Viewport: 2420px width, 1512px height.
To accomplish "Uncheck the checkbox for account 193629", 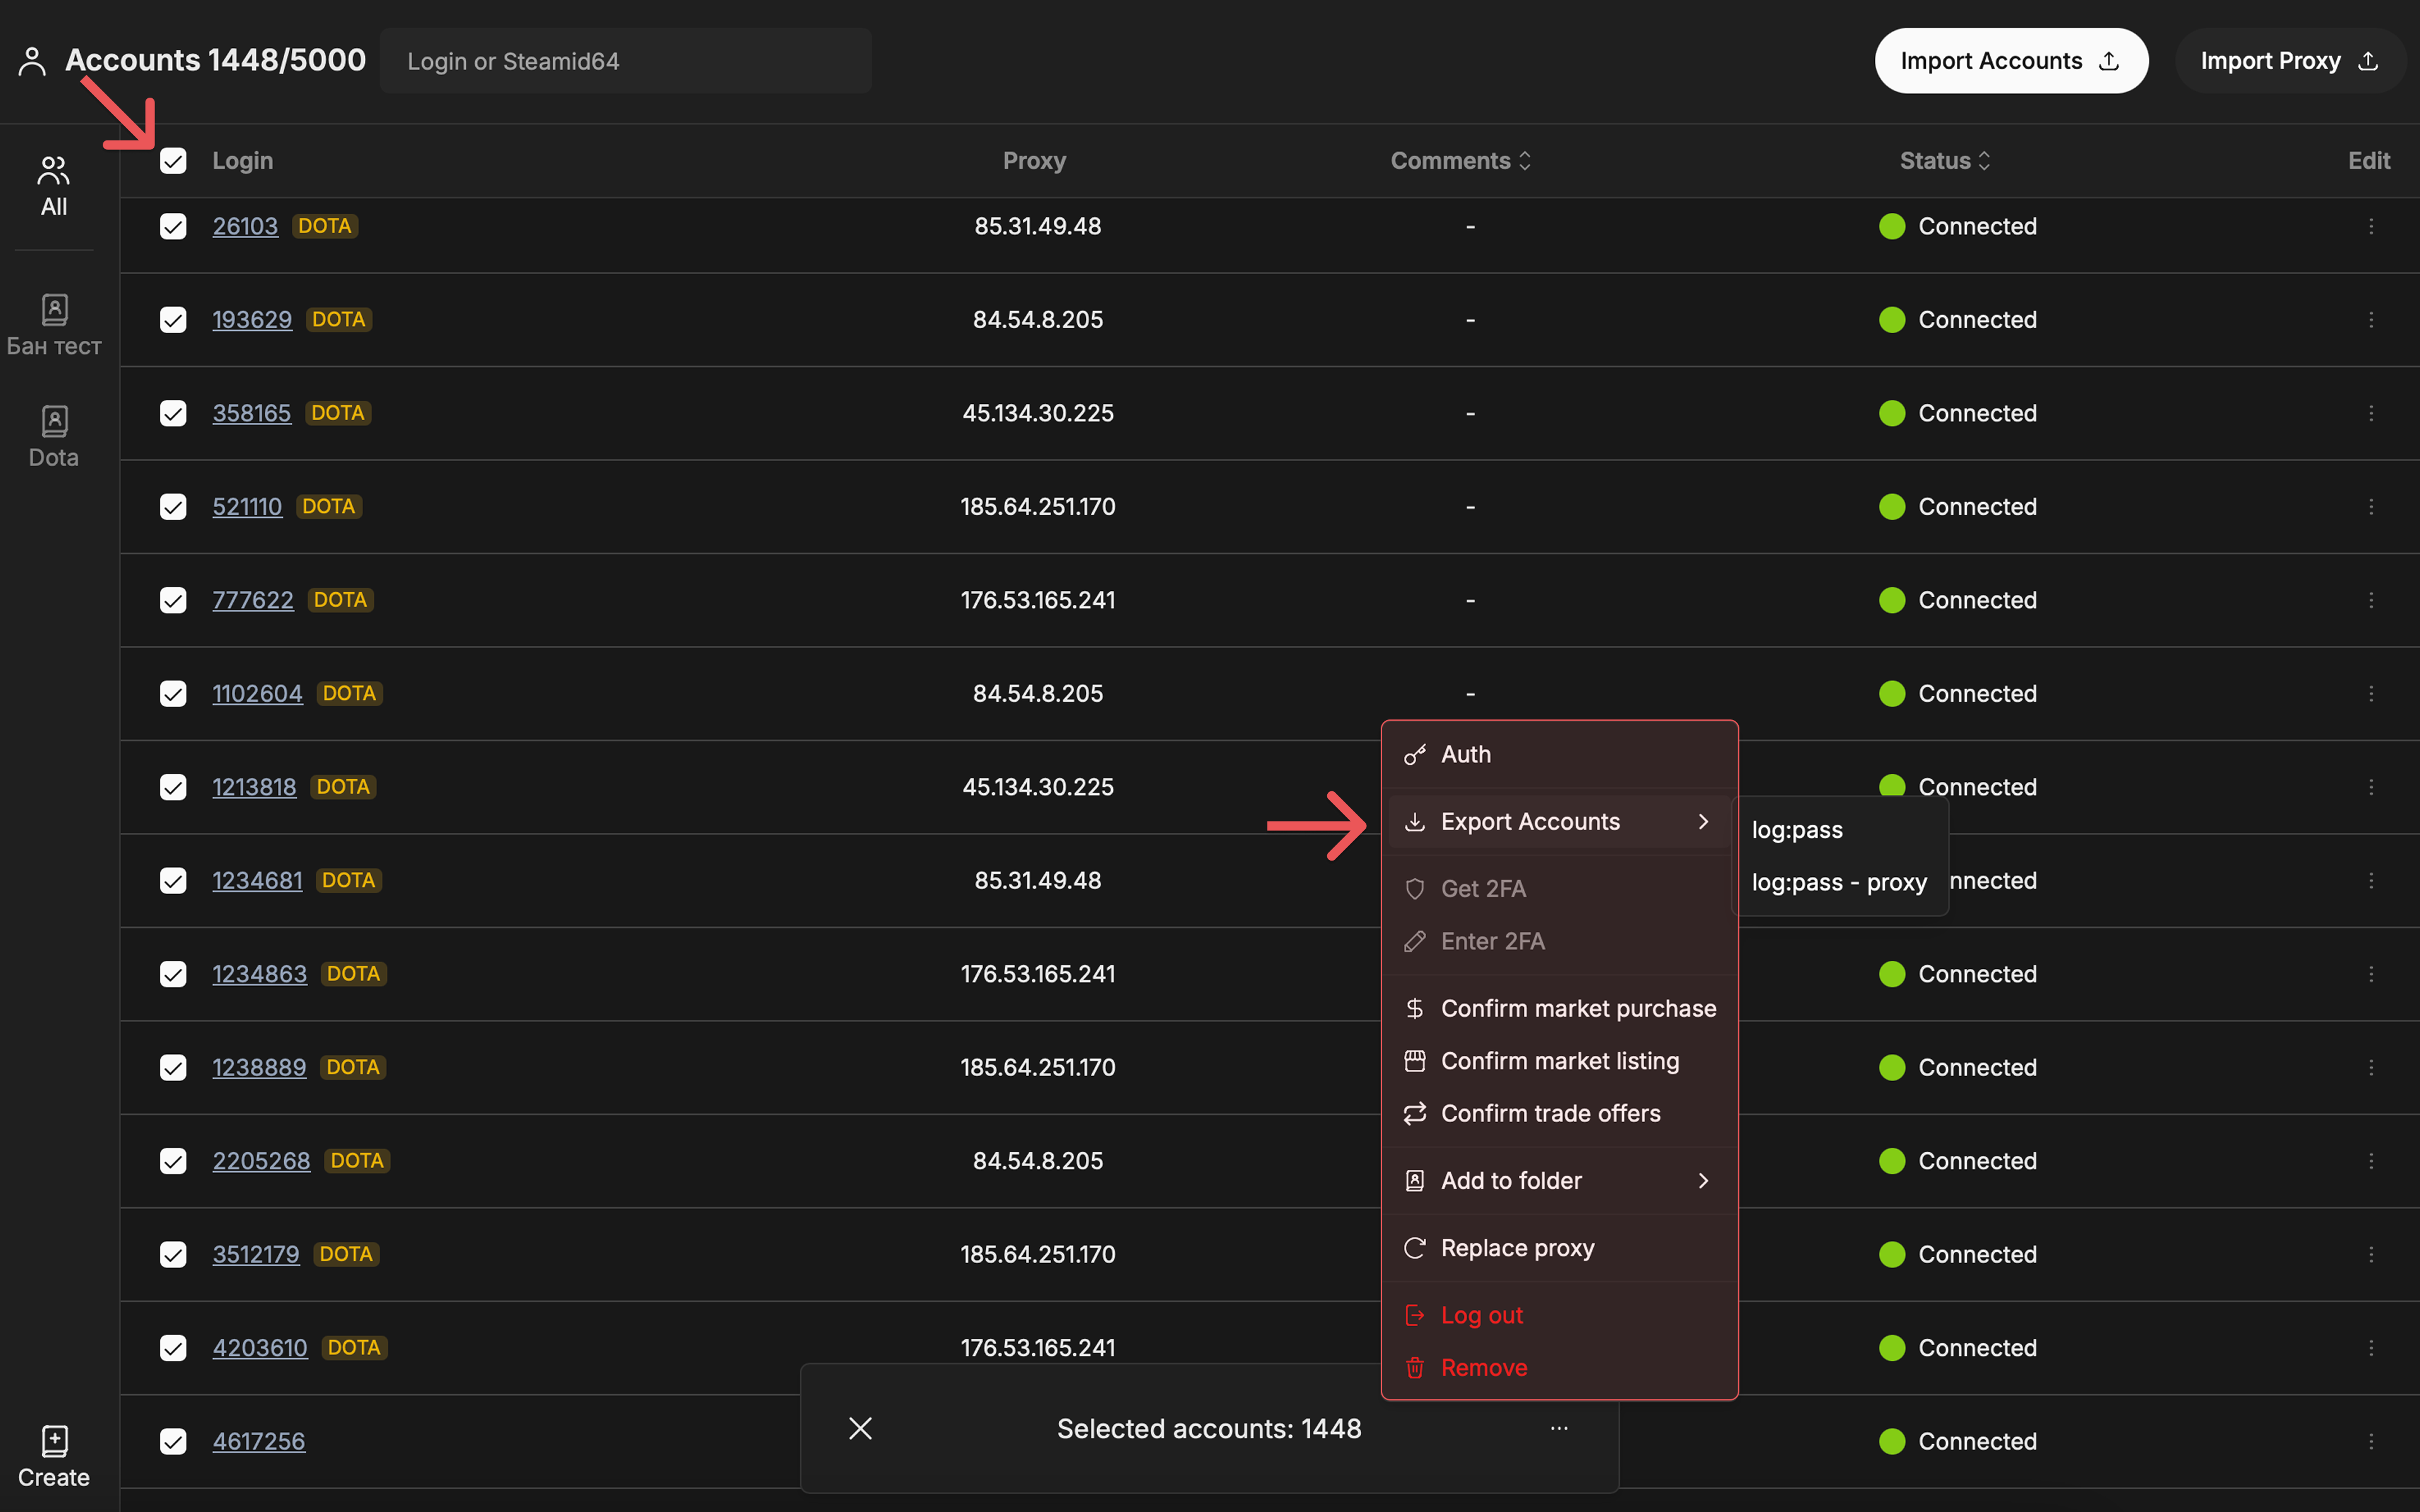I will coord(173,319).
